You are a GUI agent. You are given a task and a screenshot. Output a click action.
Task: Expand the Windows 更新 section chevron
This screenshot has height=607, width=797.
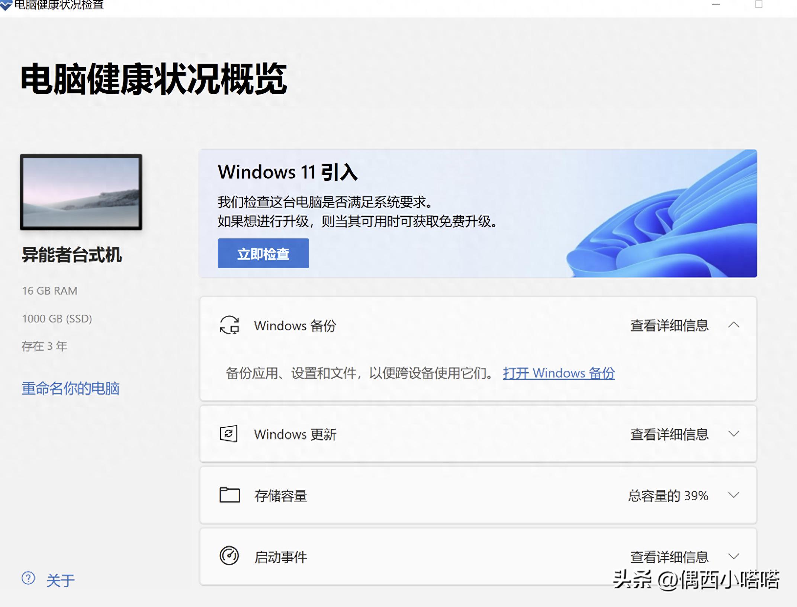pyautogui.click(x=734, y=434)
